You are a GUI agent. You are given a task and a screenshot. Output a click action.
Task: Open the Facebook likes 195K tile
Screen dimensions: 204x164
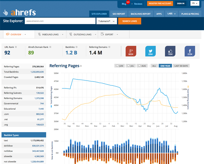coord(170,51)
